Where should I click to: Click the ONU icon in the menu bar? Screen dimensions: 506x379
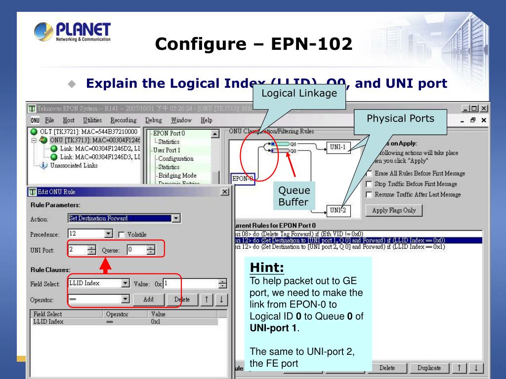pos(35,120)
